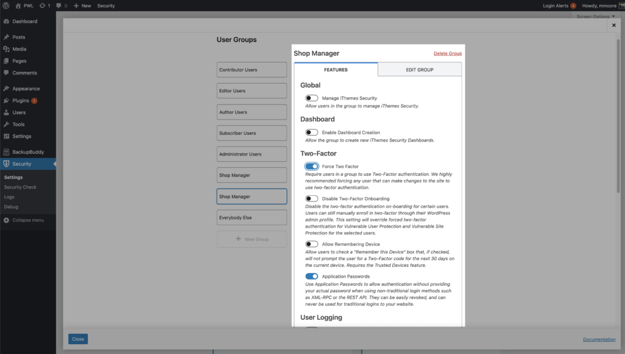Click the updates refresh icon

pyautogui.click(x=42, y=5)
